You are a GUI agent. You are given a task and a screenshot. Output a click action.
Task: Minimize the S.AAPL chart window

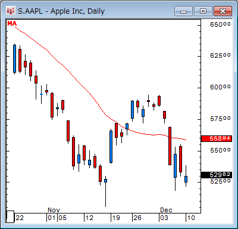(x=183, y=11)
